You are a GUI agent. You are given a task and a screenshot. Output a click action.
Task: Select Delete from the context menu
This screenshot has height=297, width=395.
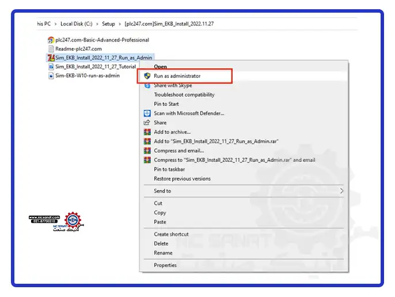click(x=161, y=243)
